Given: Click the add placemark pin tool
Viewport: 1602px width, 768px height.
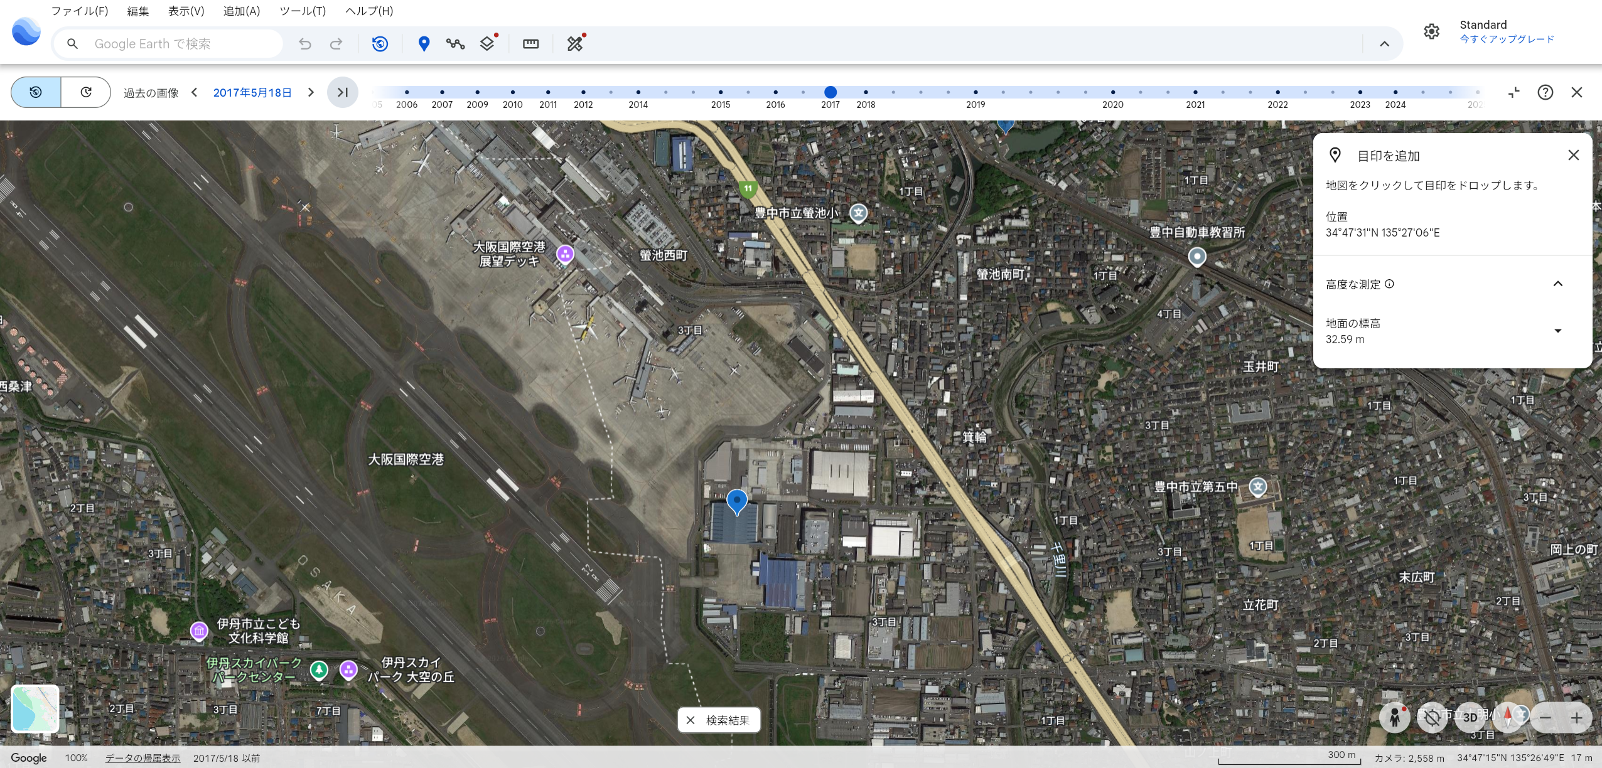Looking at the screenshot, I should [424, 44].
